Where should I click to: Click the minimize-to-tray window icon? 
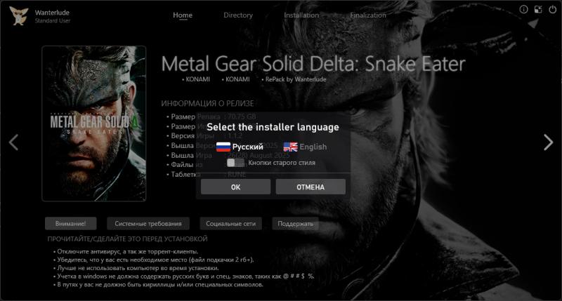coord(538,9)
